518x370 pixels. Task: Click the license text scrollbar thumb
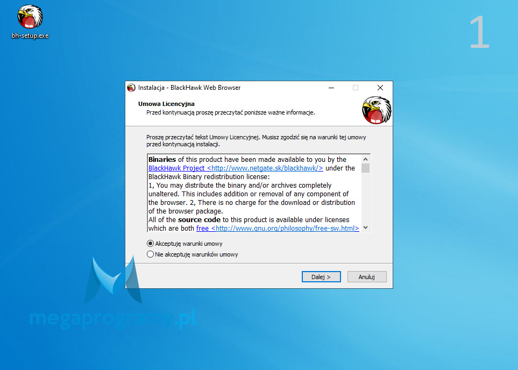[365, 168]
